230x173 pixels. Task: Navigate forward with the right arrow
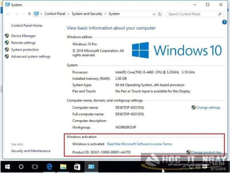coord(17,14)
